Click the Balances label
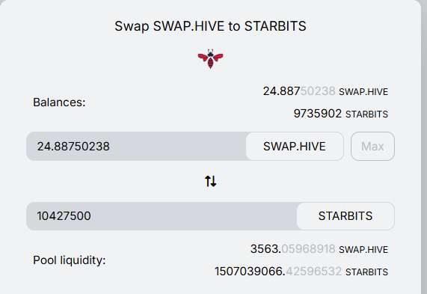The image size is (427, 294). pos(59,102)
